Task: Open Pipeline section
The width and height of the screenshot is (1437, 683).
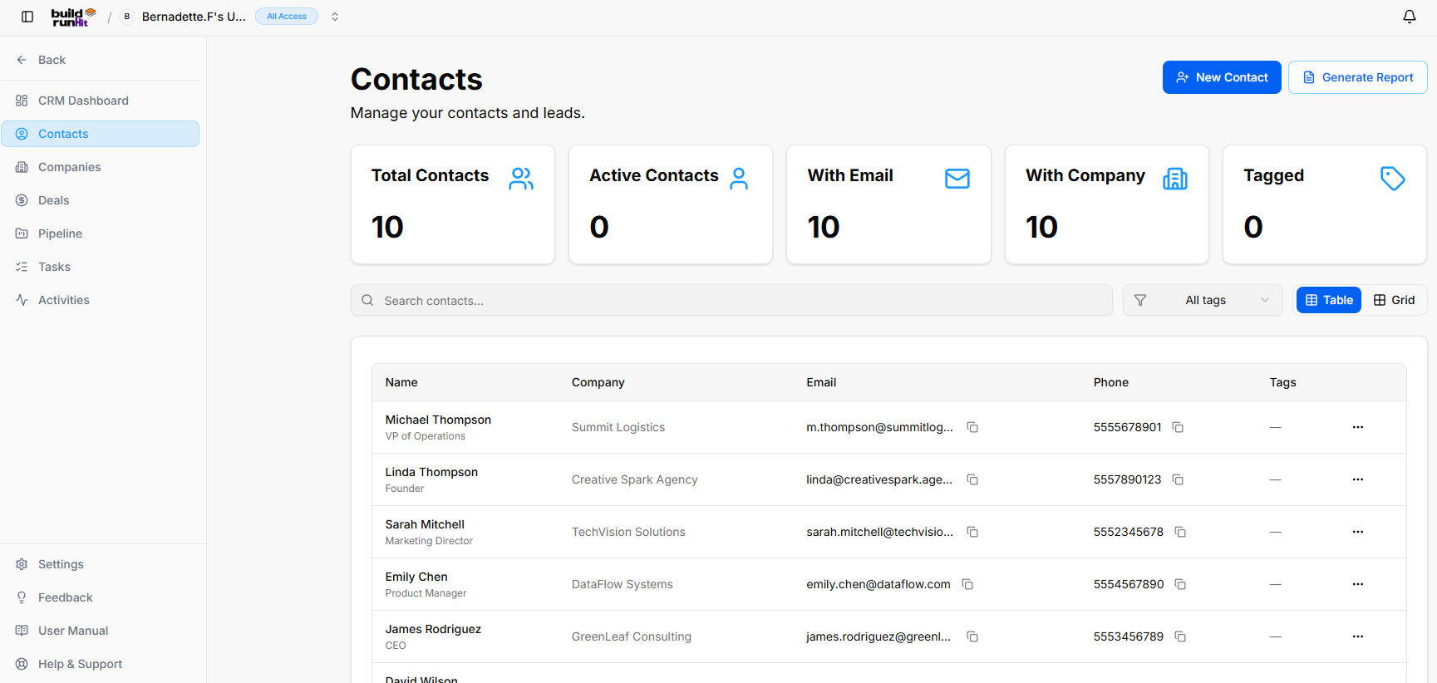Action: click(x=101, y=233)
